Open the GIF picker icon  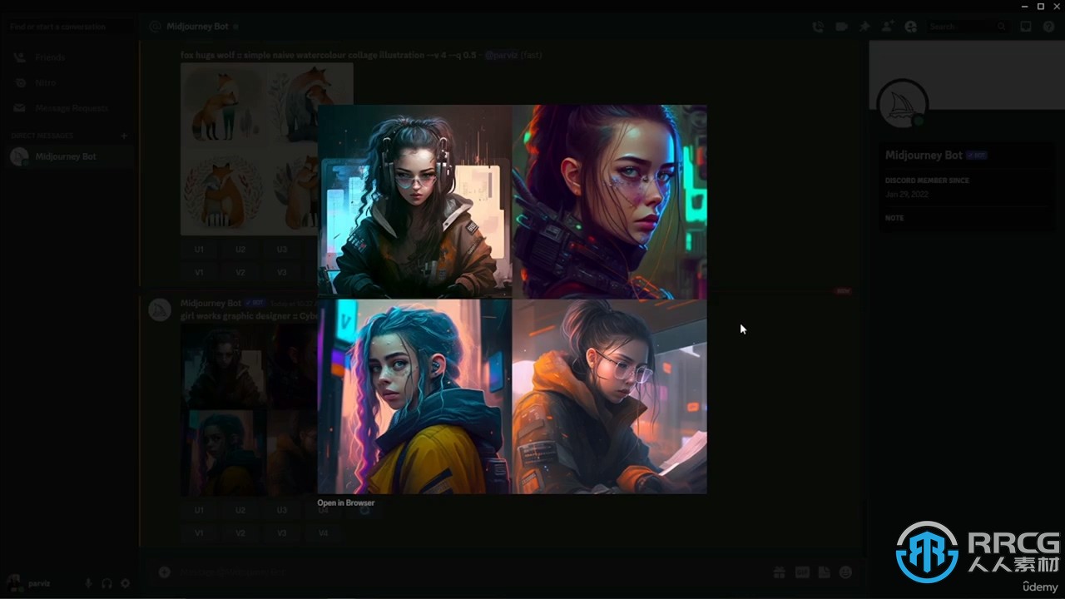pos(802,572)
